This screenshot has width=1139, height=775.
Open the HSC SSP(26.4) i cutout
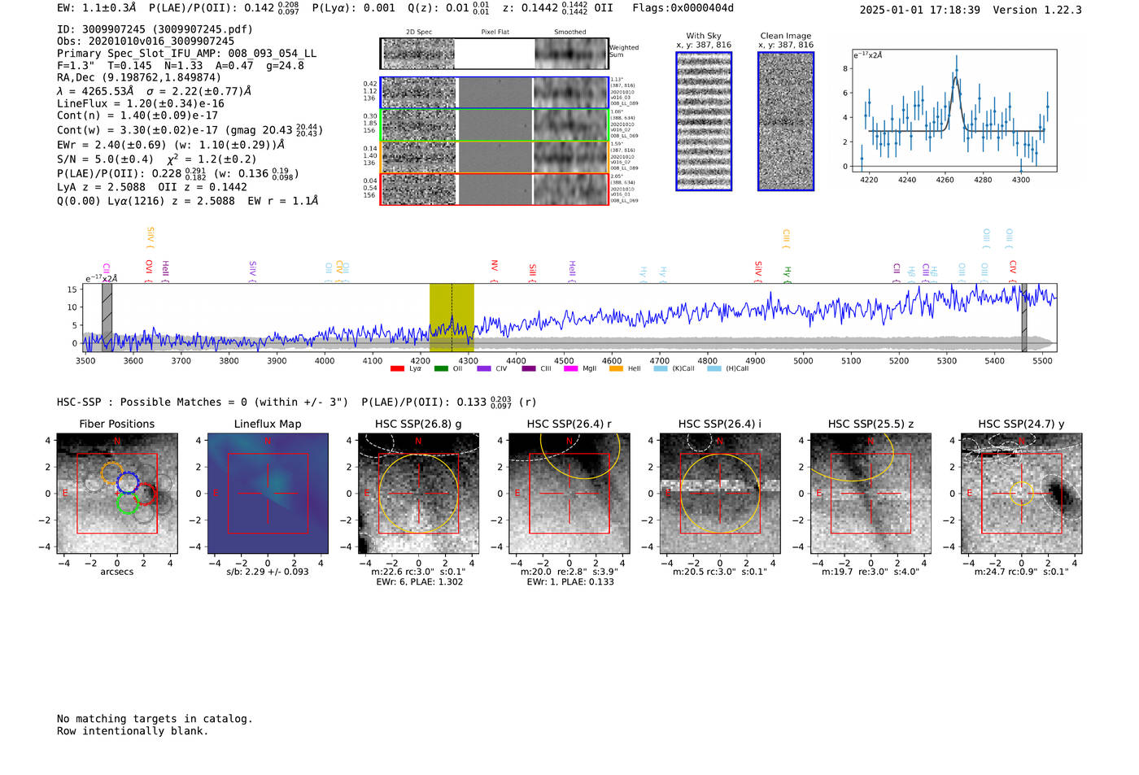(x=720, y=494)
